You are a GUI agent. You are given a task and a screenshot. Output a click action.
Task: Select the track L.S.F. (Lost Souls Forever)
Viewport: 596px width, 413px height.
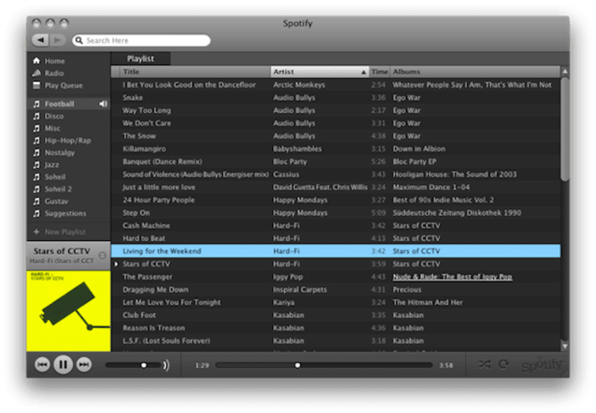[x=335, y=340]
